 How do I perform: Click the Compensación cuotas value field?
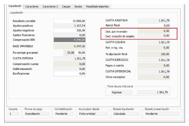[69, 64]
